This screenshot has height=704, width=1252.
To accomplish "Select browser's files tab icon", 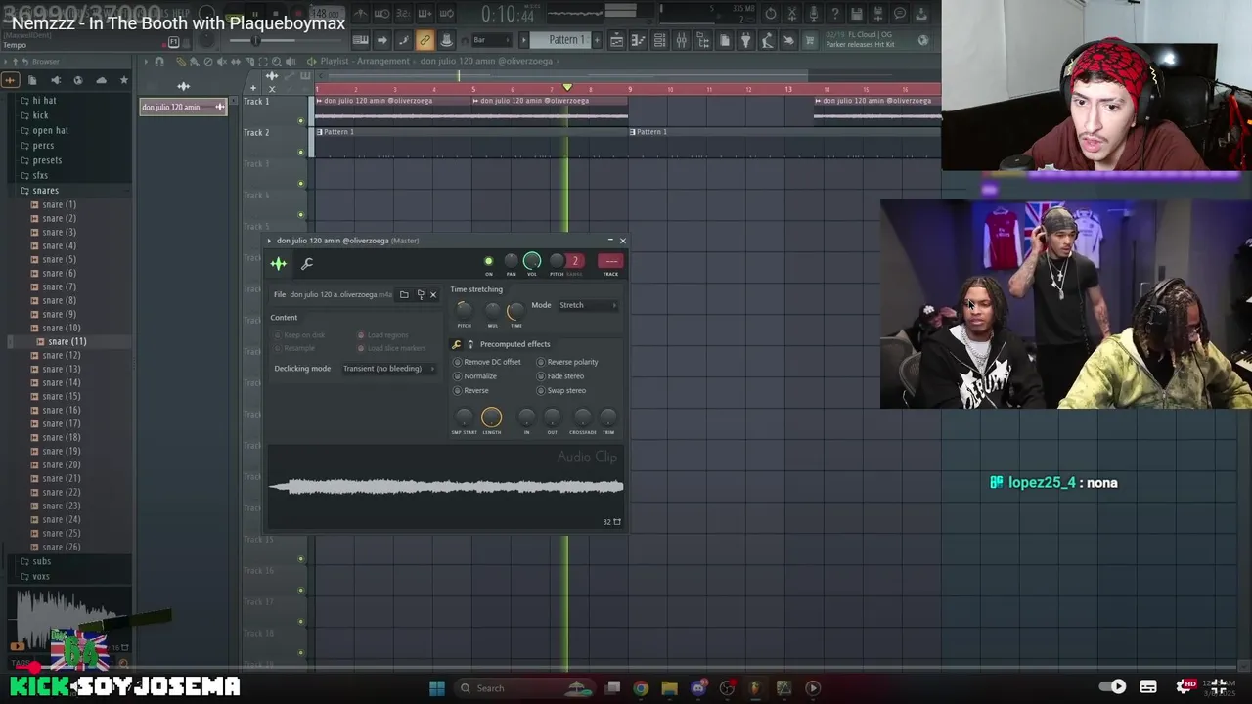I will pos(32,80).
